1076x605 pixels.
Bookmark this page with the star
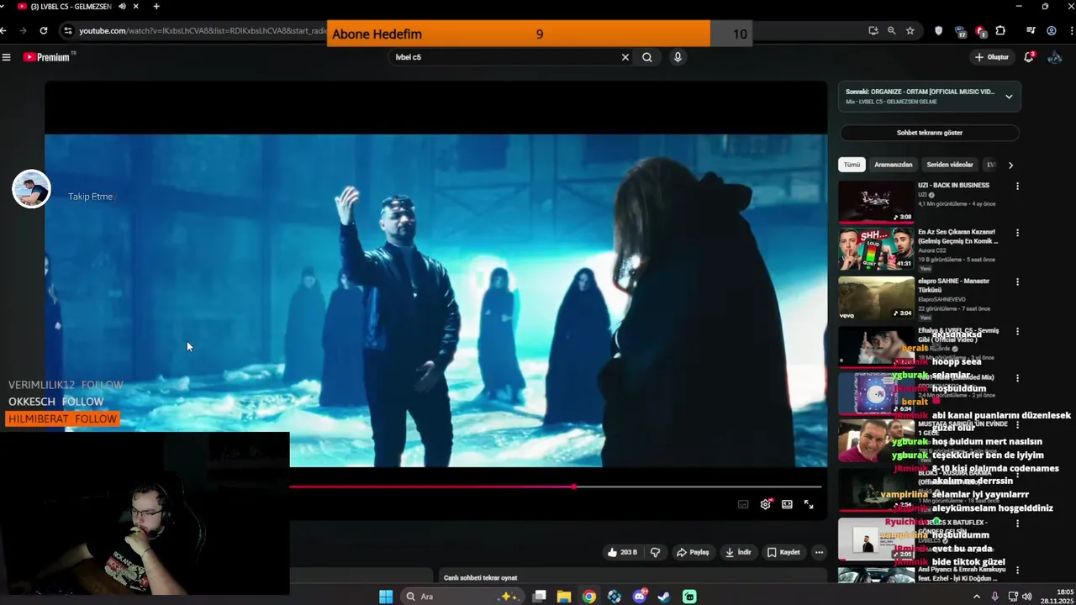[910, 31]
